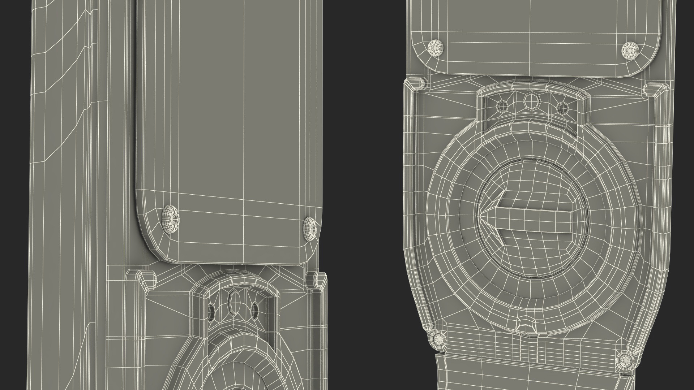Click the right screw on the angled view's panel

[x=310, y=229]
